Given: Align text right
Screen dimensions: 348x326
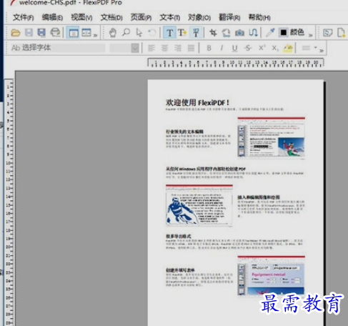Looking at the screenshot, I should pos(178,48).
